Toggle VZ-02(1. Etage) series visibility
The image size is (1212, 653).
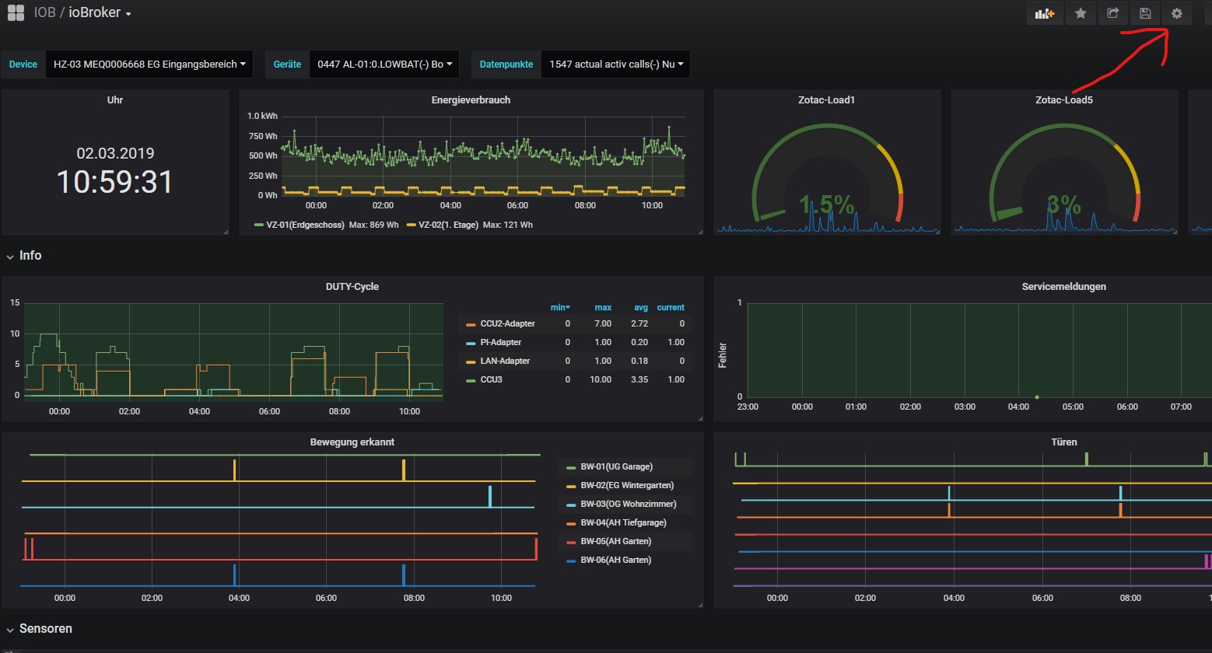pos(448,225)
